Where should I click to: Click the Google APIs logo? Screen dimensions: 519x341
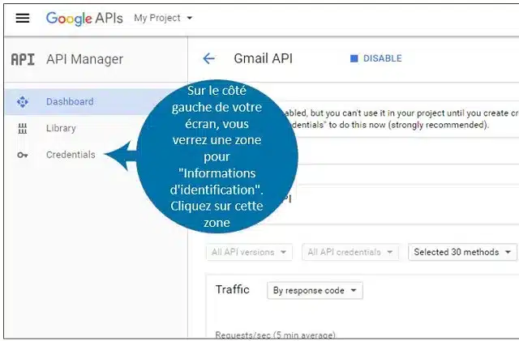coord(84,18)
